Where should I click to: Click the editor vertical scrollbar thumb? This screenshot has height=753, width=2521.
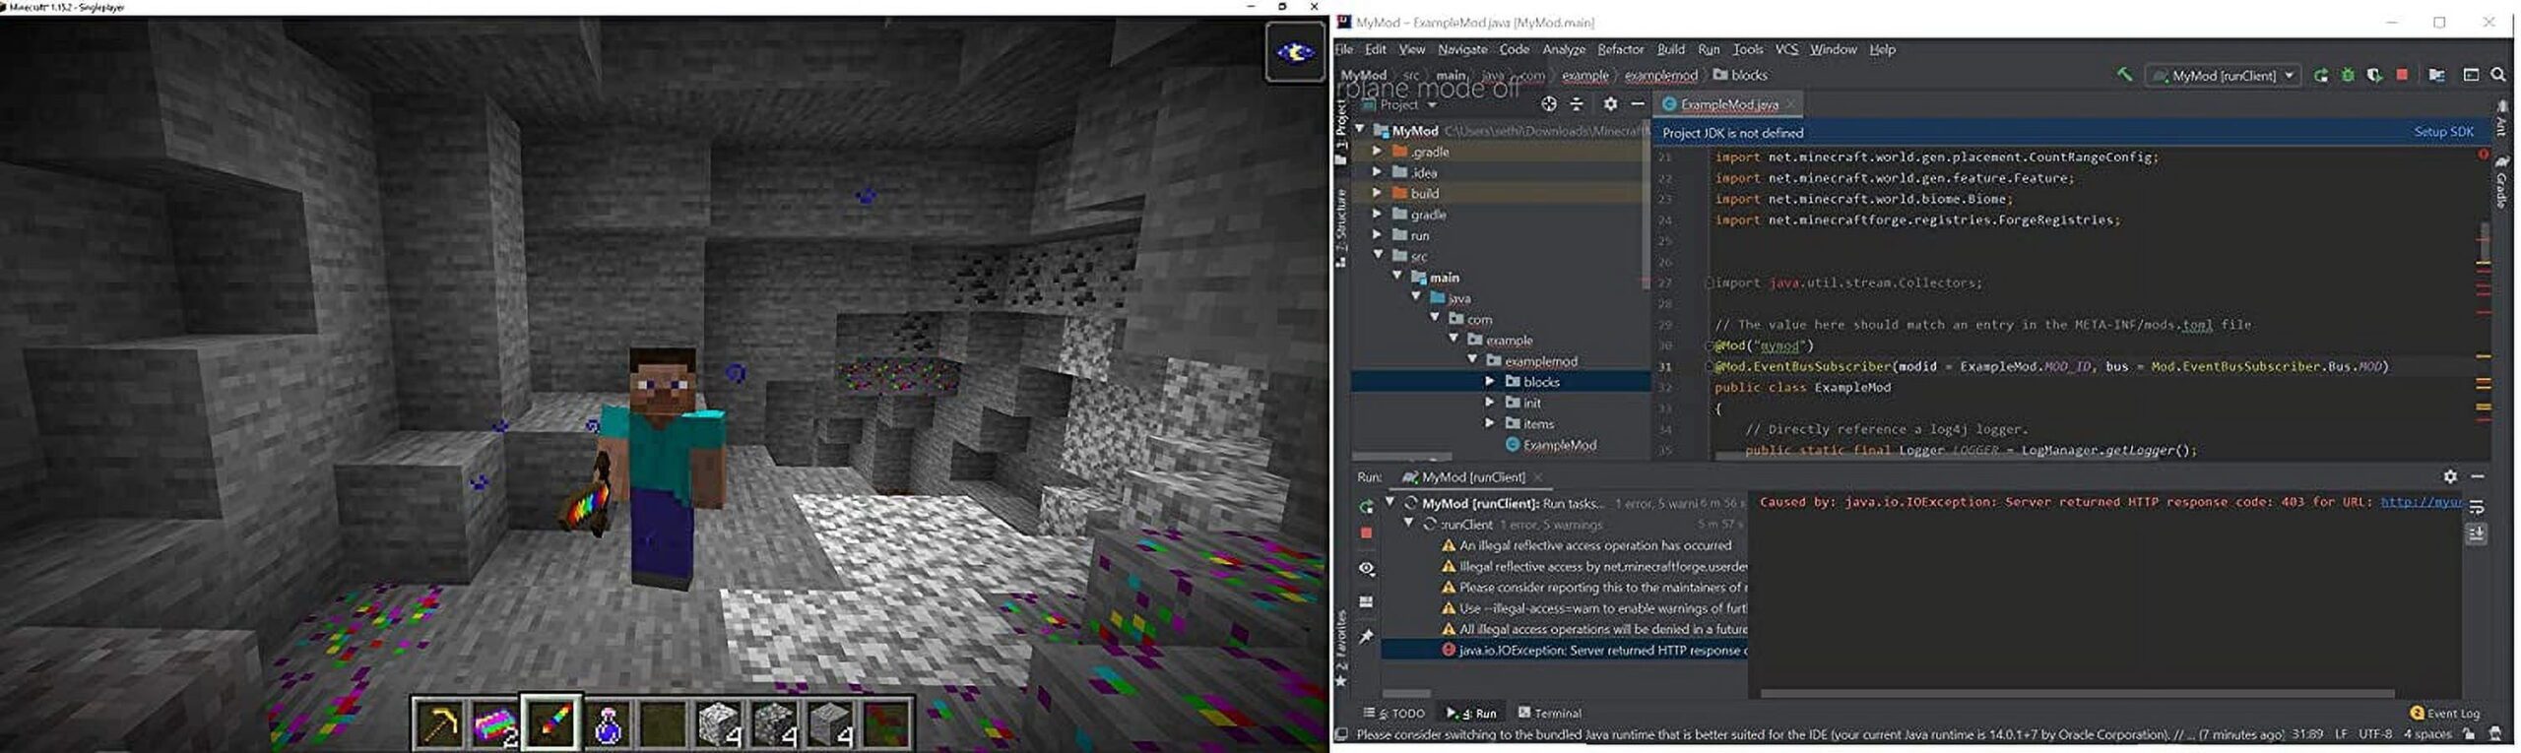tap(2485, 244)
